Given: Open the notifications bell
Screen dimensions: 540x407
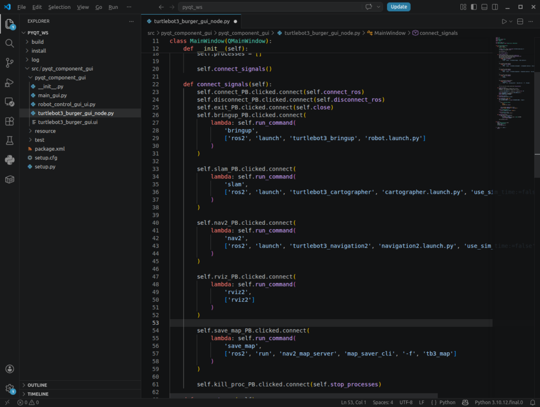Looking at the screenshot, I should [533, 402].
